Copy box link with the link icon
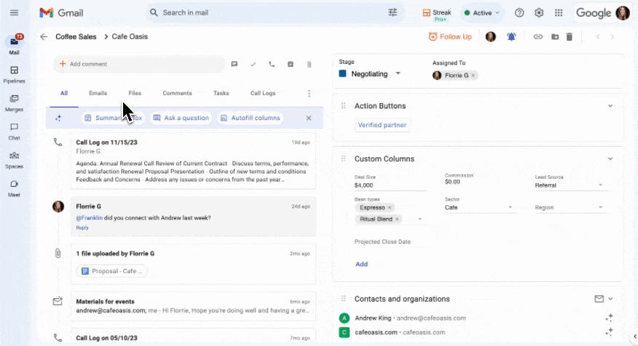 (537, 36)
